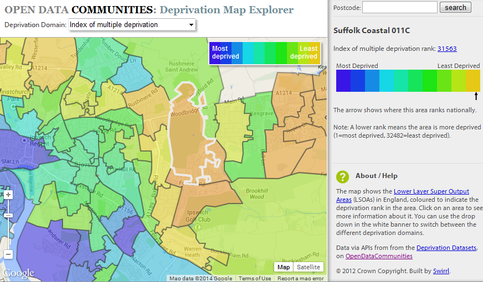Zoom out using the map minus button
The height and width of the screenshot is (282, 483).
click(8, 255)
